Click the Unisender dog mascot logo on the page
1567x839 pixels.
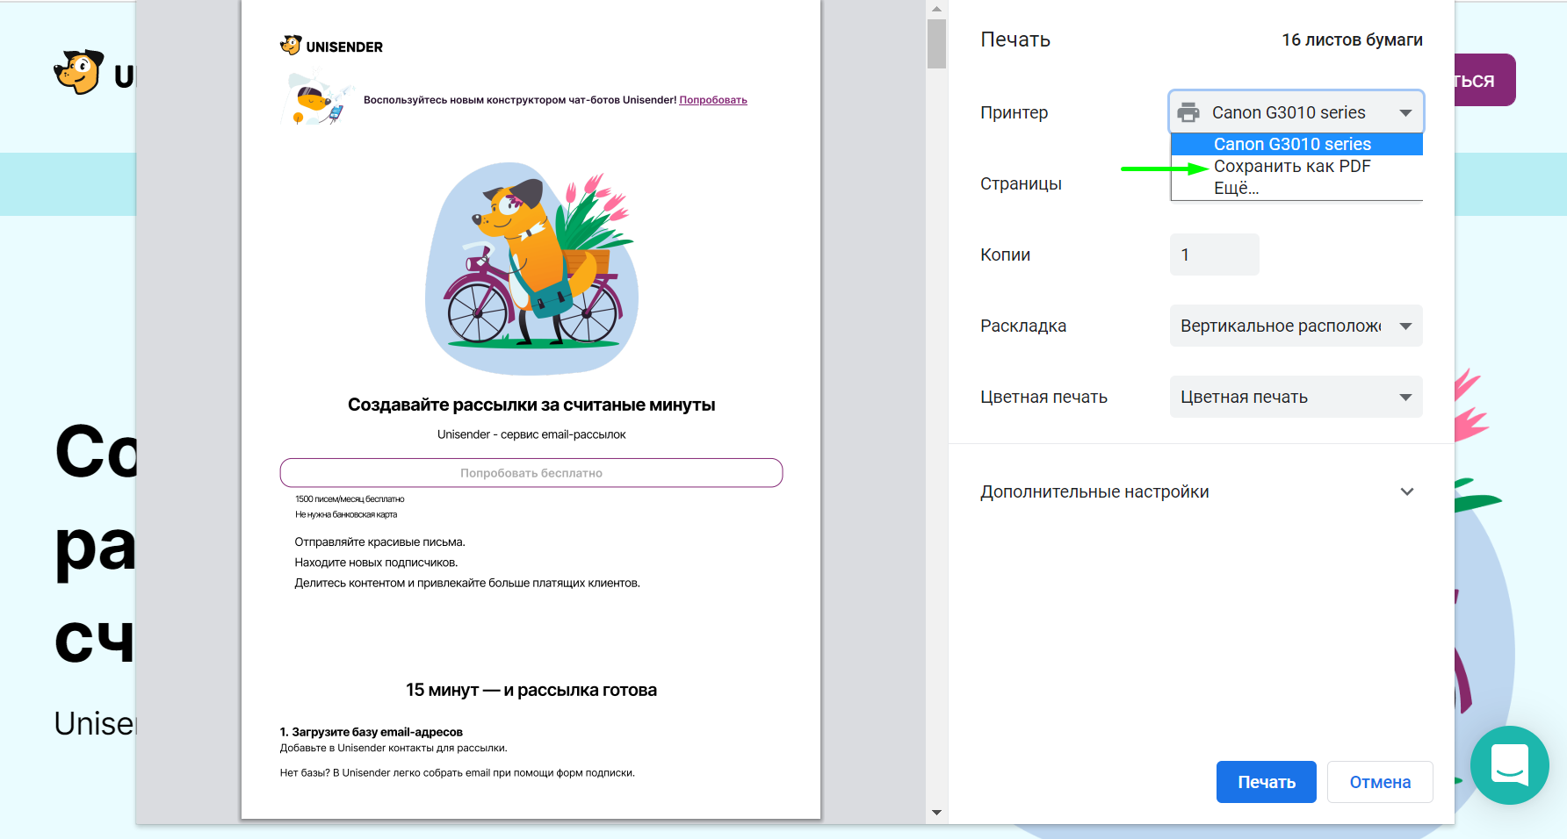[78, 73]
